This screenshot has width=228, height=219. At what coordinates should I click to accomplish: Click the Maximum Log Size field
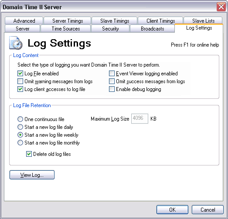point(140,119)
